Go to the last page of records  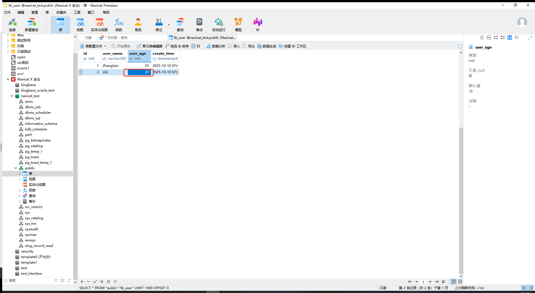point(437,282)
